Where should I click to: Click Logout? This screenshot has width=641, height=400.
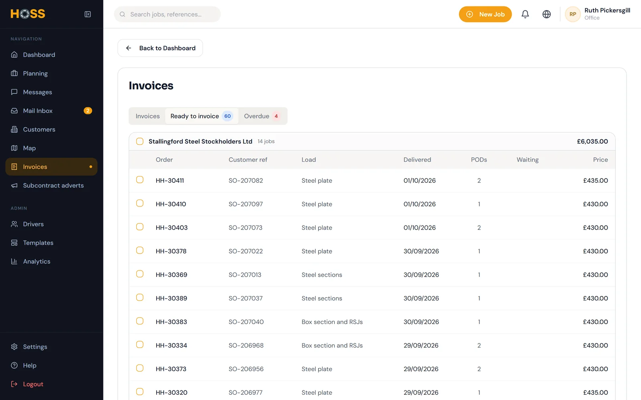pyautogui.click(x=51, y=384)
